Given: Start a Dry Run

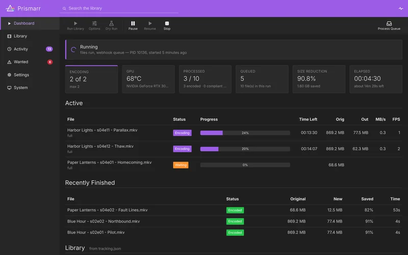Looking at the screenshot, I should pyautogui.click(x=111, y=26).
